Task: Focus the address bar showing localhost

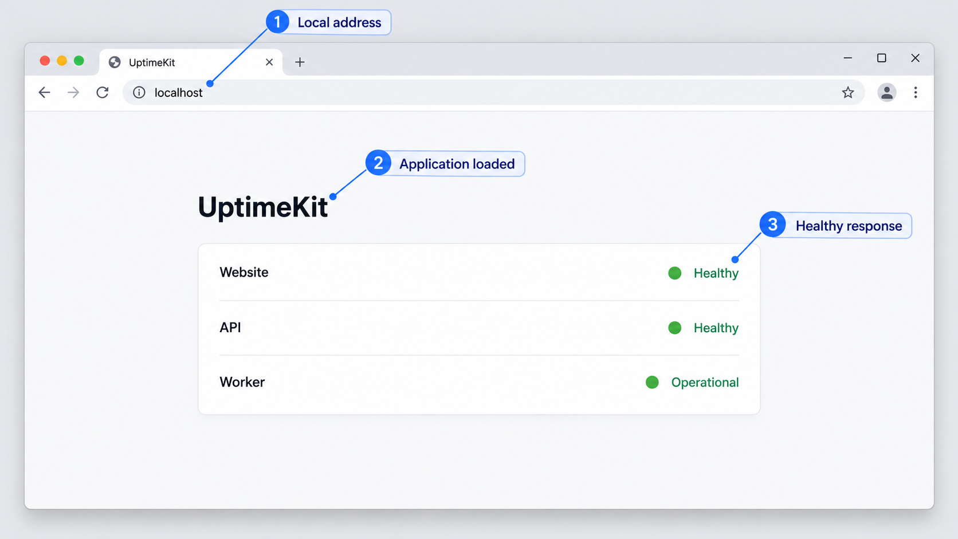Action: click(493, 92)
